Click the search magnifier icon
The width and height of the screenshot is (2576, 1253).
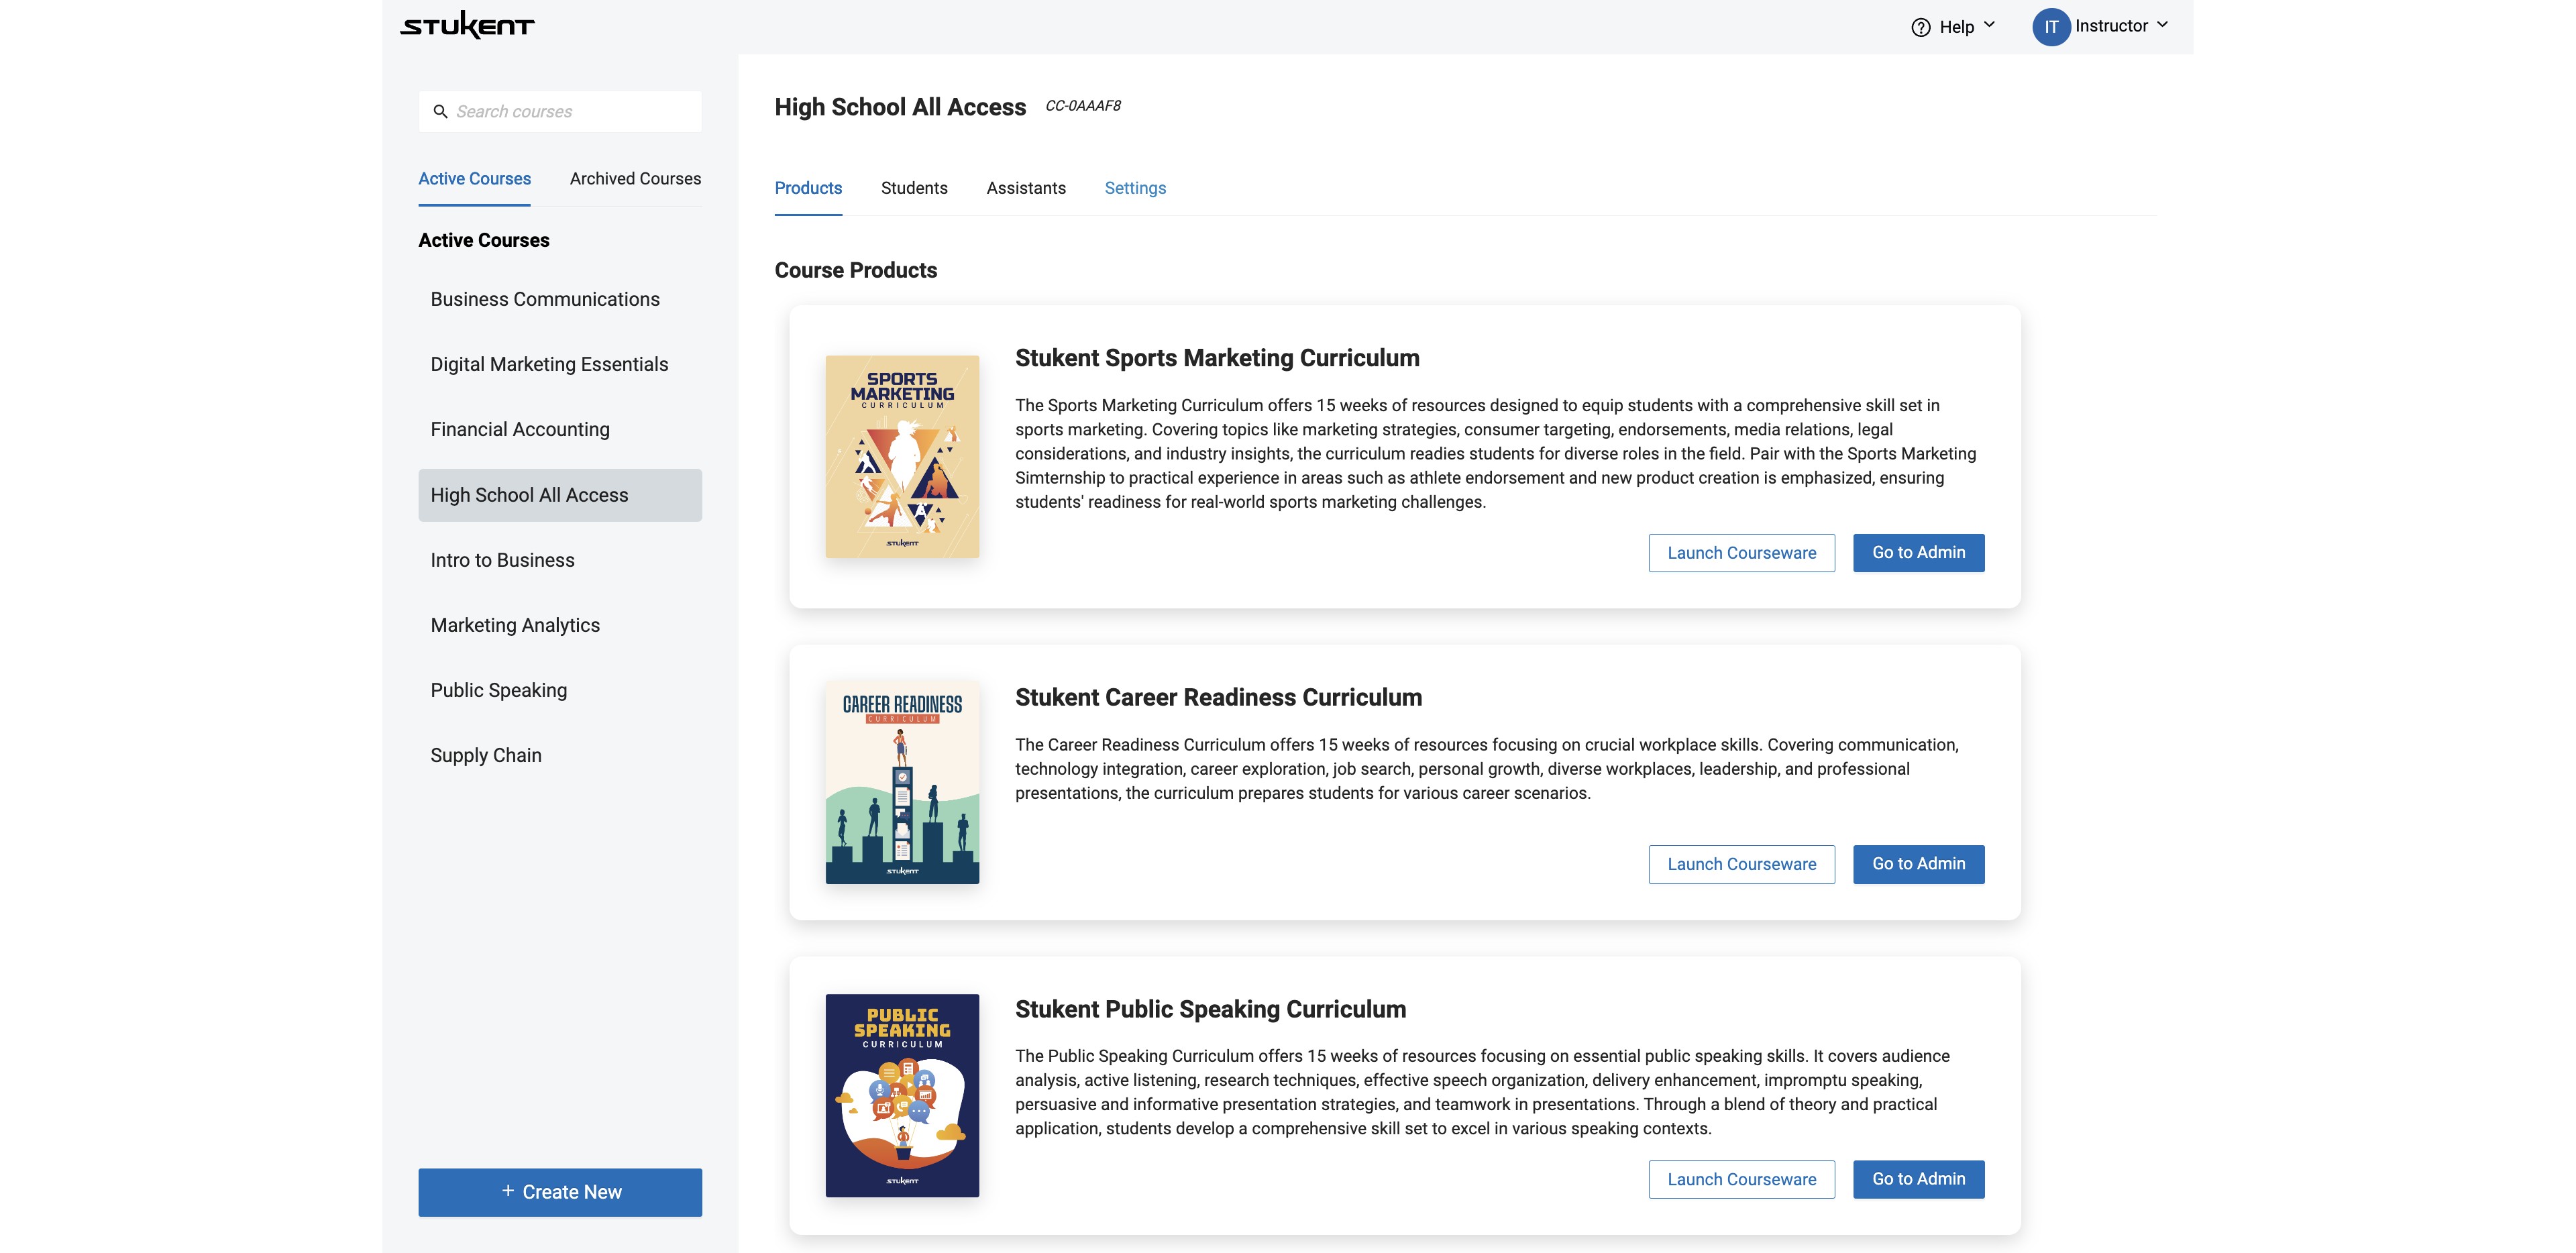[x=440, y=112]
